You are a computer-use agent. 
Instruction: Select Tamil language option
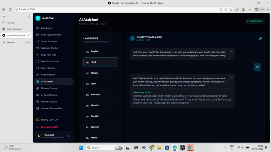point(101,84)
